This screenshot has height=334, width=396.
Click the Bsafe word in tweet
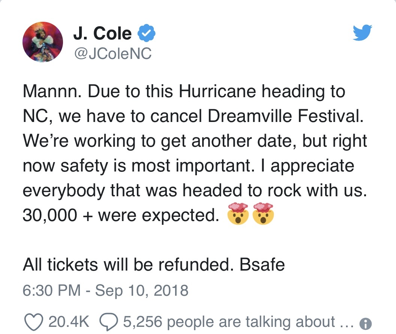pos(262,265)
